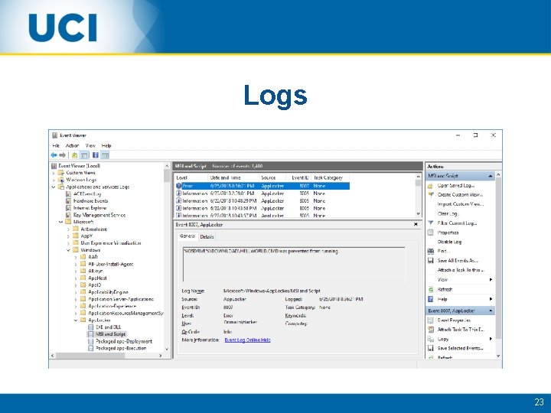This screenshot has width=551, height=413.
Task: Click Save All Events As disk icon
Action: (430, 261)
